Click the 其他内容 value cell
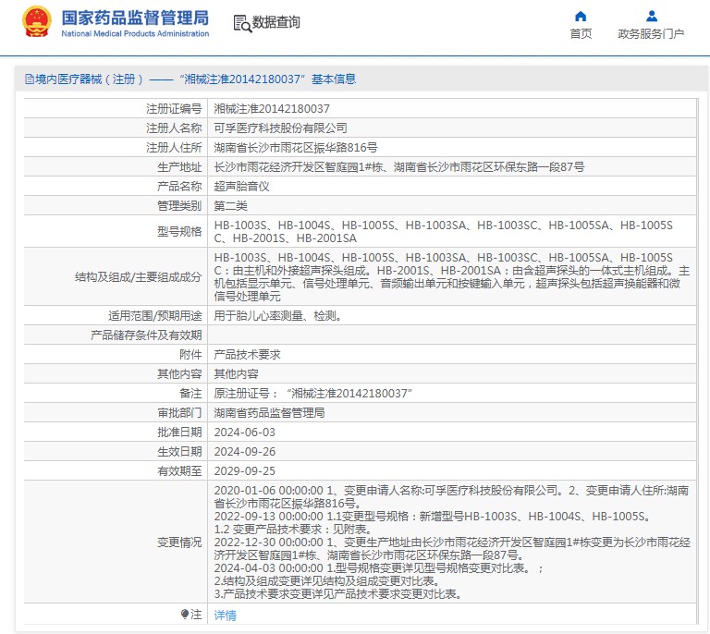The image size is (710, 634). tap(236, 373)
